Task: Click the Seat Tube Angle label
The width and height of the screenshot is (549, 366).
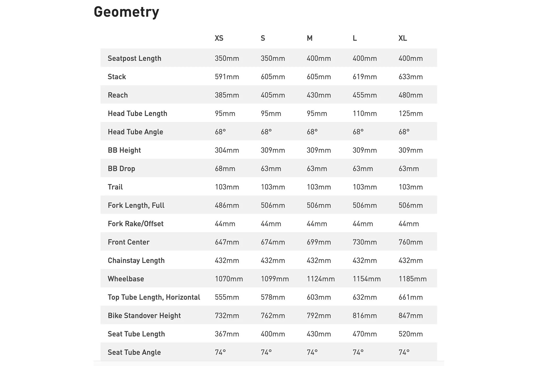Action: 134,352
